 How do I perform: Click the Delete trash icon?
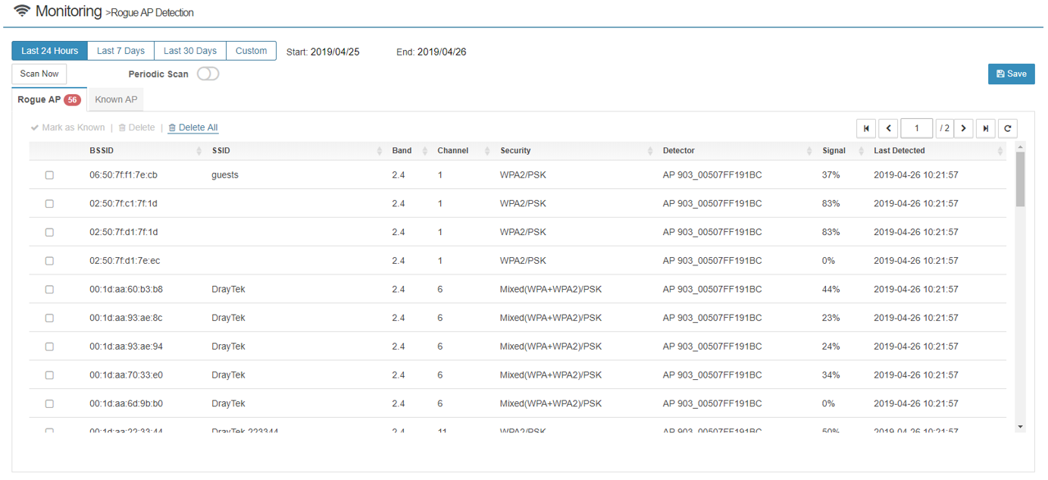tap(123, 127)
